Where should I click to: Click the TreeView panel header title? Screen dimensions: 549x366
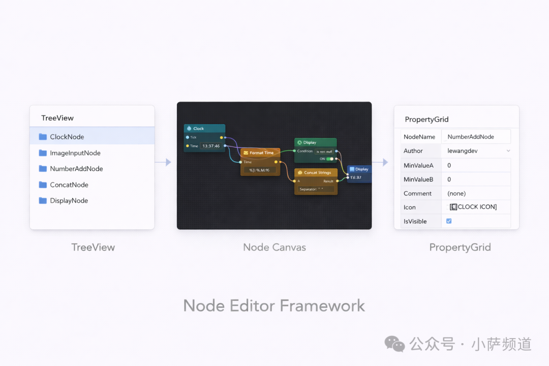click(57, 118)
